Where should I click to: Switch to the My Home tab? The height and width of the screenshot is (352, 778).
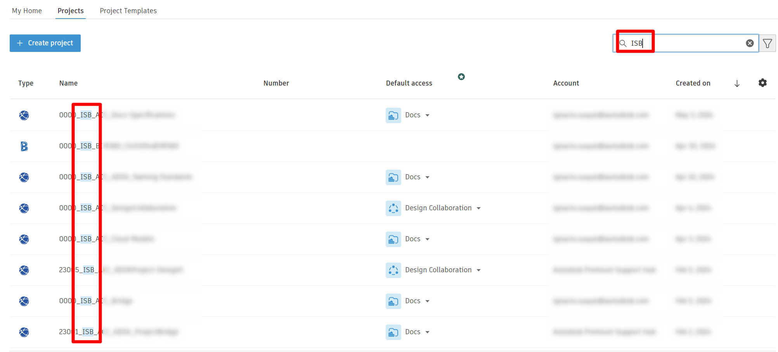pyautogui.click(x=27, y=10)
